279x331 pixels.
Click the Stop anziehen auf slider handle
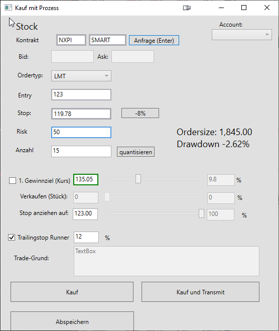(x=201, y=213)
